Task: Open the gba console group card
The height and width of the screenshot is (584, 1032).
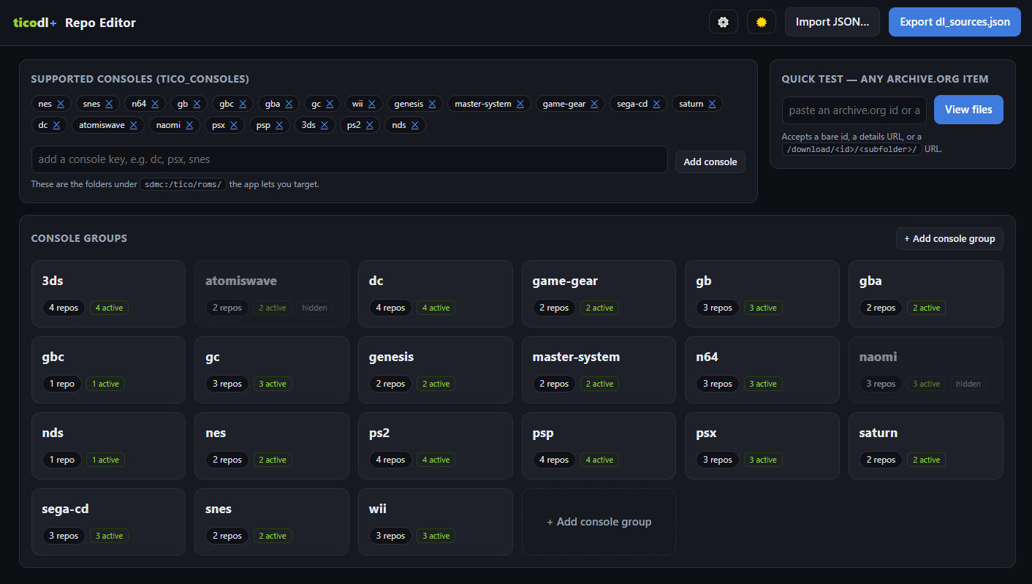Action: tap(926, 294)
